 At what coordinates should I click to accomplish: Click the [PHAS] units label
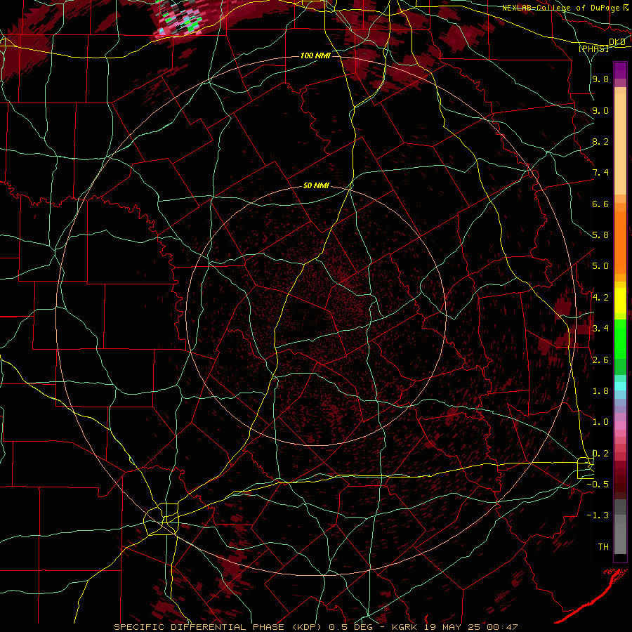(x=594, y=48)
